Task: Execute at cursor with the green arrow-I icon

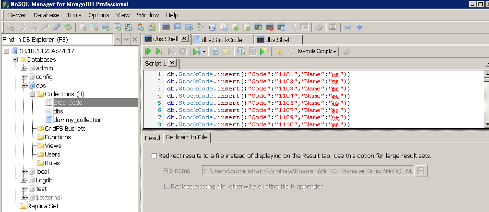Action: click(x=160, y=51)
